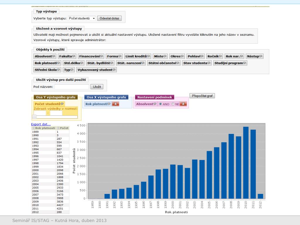
Task: Click the help bubble icon on 'Pohlaví'
Action: [202, 56]
